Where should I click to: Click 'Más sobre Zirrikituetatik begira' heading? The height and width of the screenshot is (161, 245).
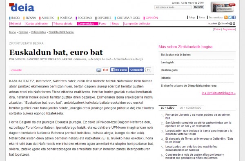(x=185, y=47)
